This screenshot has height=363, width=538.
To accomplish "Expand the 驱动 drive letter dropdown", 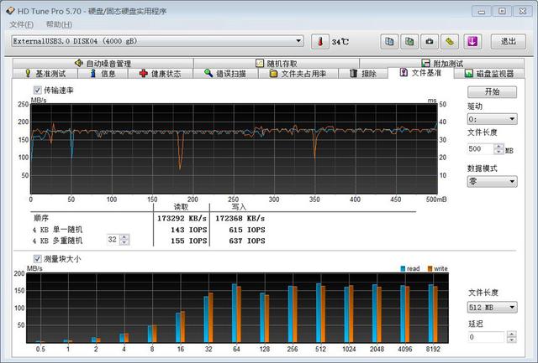I will (x=512, y=119).
